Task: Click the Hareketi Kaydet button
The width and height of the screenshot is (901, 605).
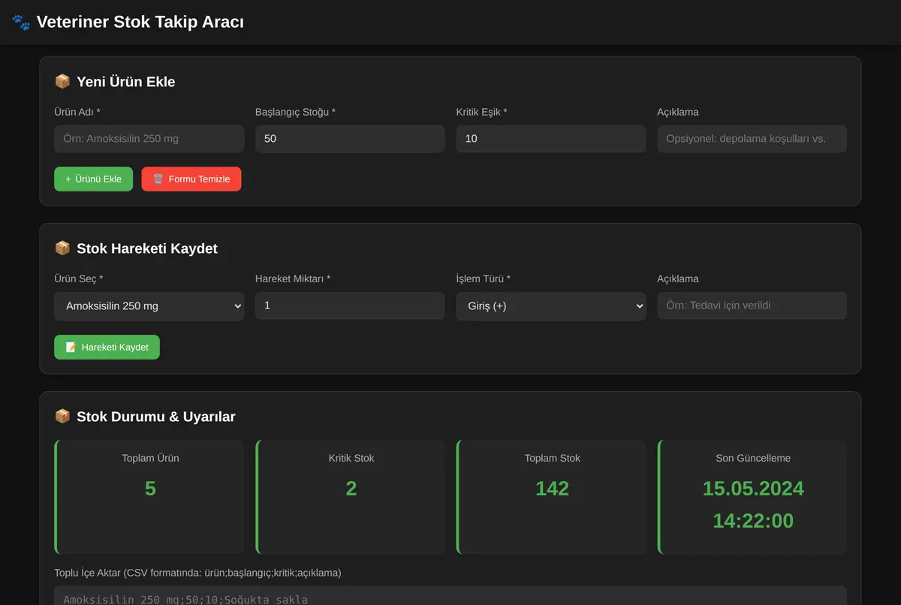Action: (x=107, y=347)
